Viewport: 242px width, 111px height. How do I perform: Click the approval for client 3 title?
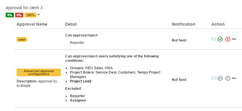coord(24,8)
